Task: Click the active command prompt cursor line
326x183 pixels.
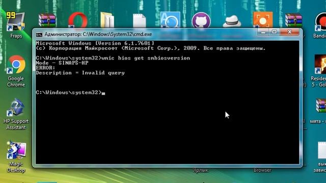Action: [x=70, y=93]
